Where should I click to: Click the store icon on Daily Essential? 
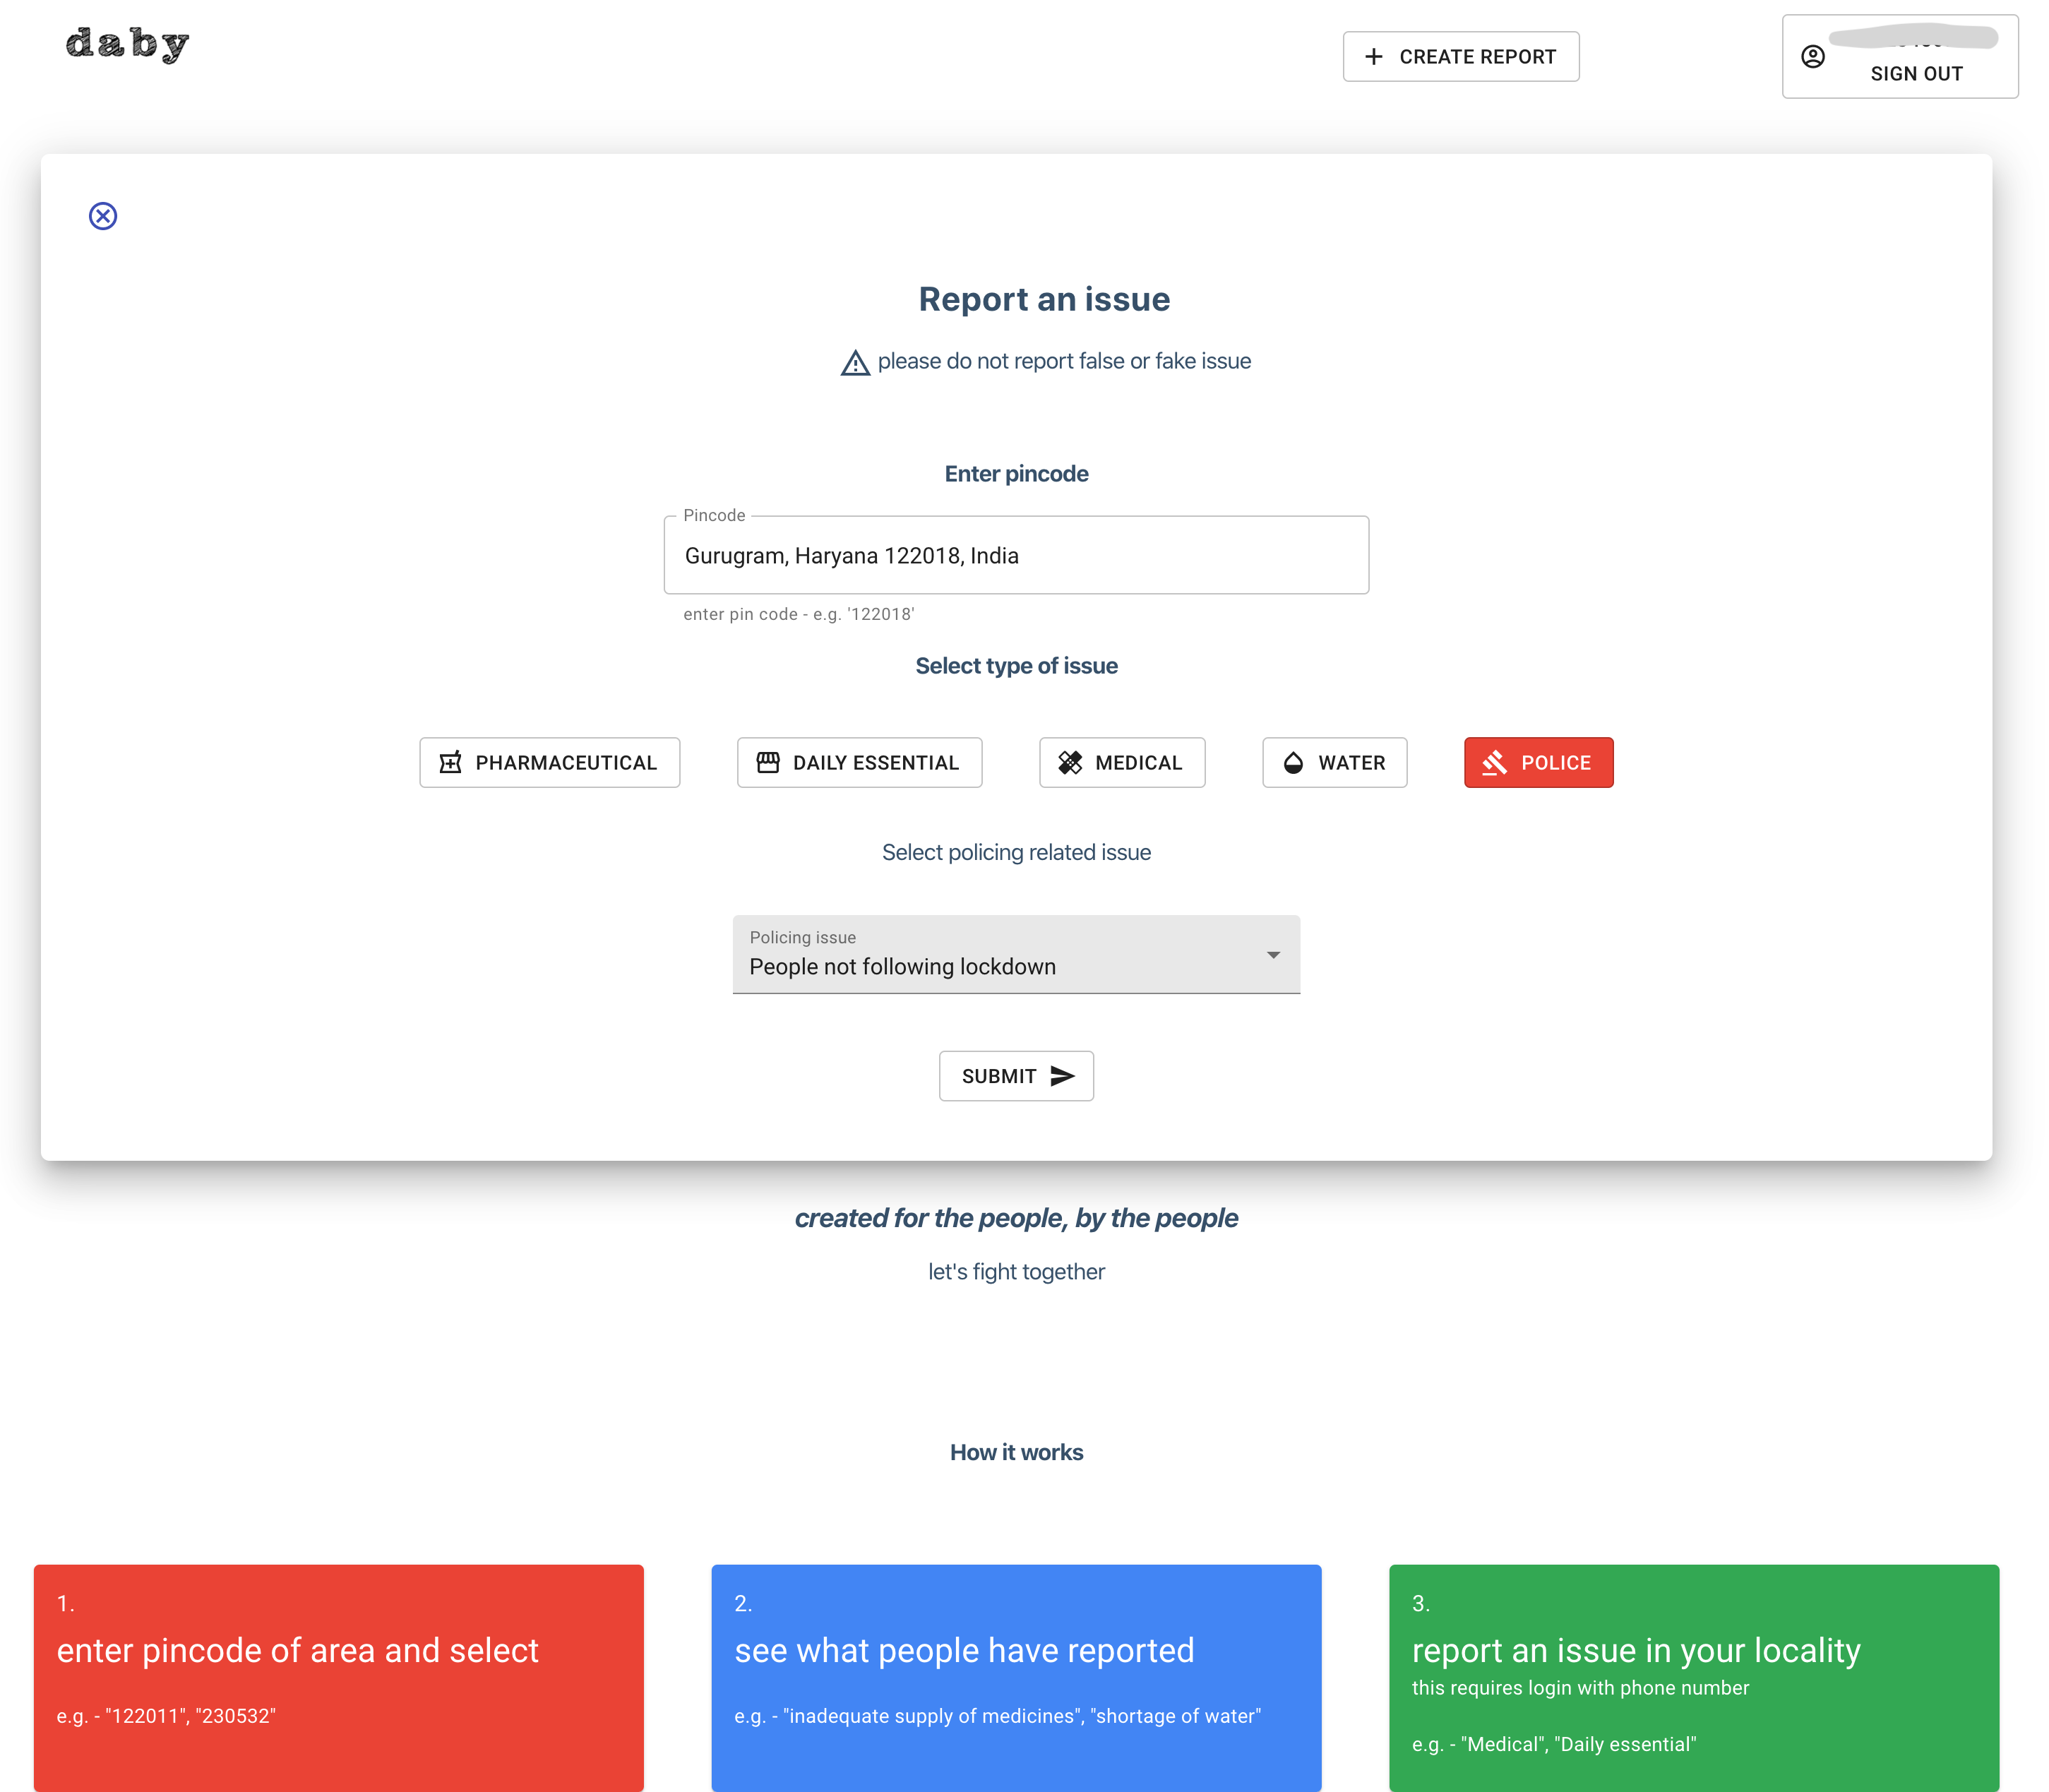(768, 763)
